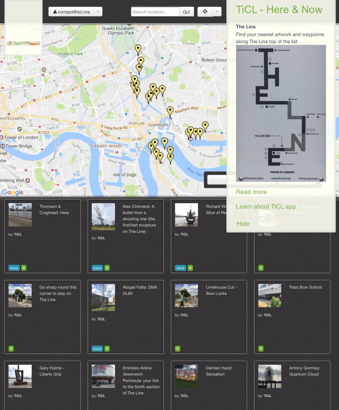The width and height of the screenshot is (339, 410).
Task: Click the green location pin on Pass Bow School card
Action: (261, 349)
